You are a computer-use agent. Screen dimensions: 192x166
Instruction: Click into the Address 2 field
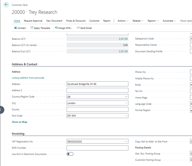pyautogui.click(x=97, y=90)
